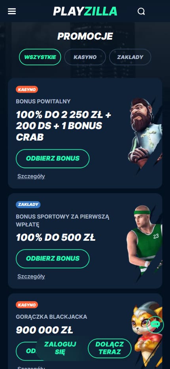Open the live chat bubble icon
The image size is (170, 369).
pos(155,325)
